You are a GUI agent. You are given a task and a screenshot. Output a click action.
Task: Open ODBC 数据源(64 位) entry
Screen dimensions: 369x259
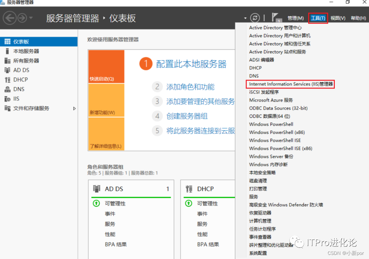tap(270, 116)
